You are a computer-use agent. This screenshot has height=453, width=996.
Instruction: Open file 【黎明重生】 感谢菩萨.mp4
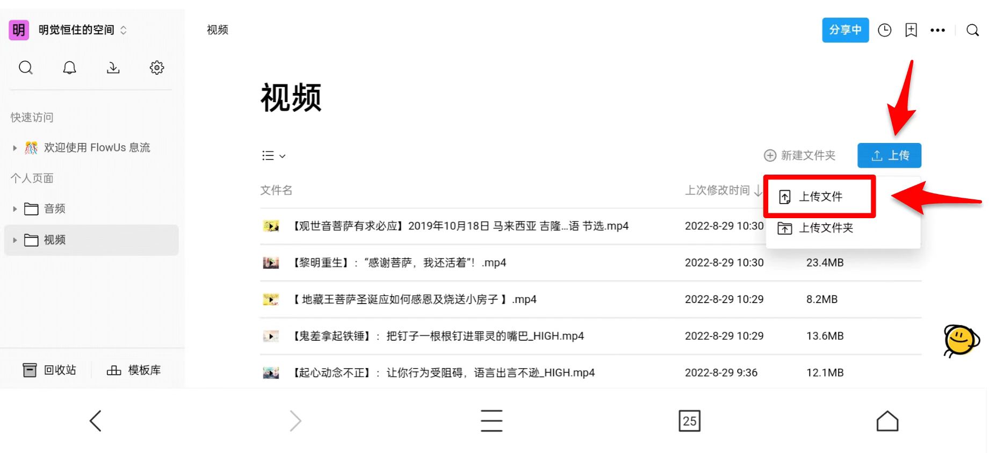(399, 263)
